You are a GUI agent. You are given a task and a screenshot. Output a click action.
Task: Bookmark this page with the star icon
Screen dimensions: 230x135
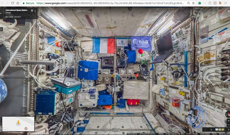pyautogui.click(x=193, y=3)
